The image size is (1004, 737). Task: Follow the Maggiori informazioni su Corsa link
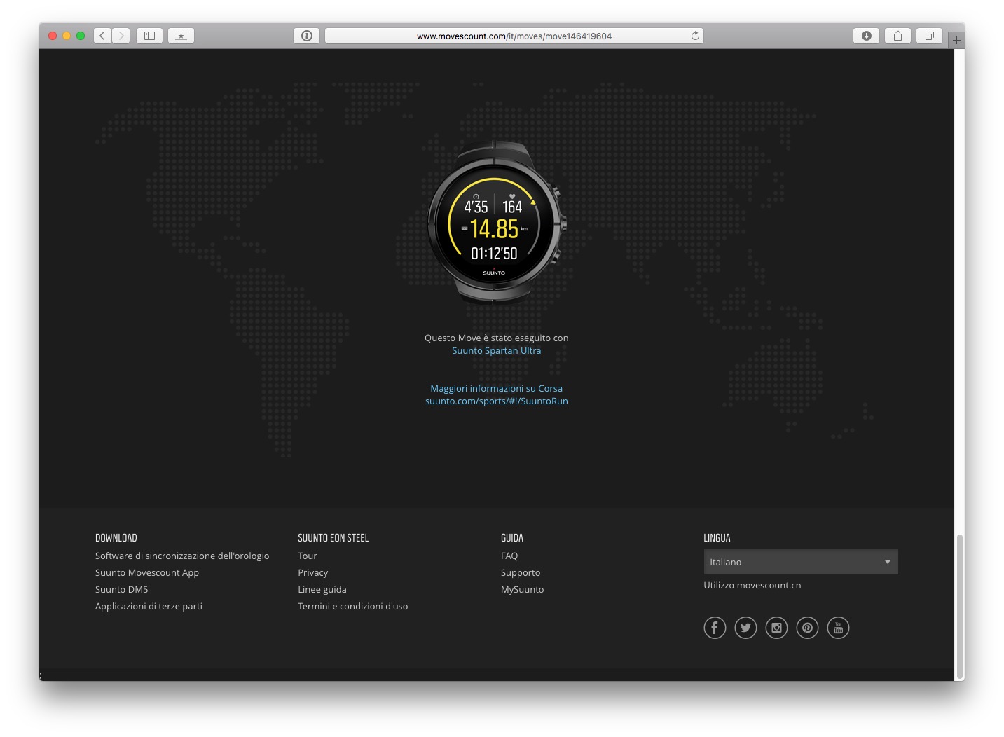pos(496,388)
